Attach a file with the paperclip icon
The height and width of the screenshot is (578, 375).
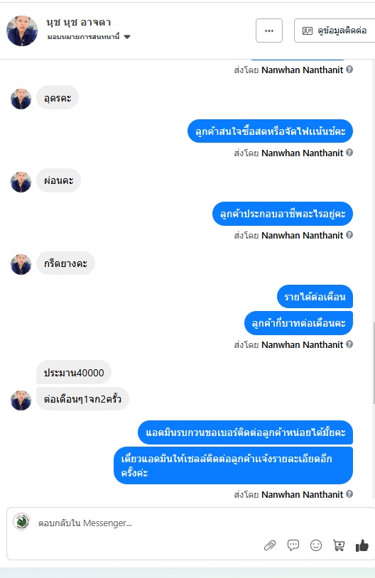pos(270,545)
